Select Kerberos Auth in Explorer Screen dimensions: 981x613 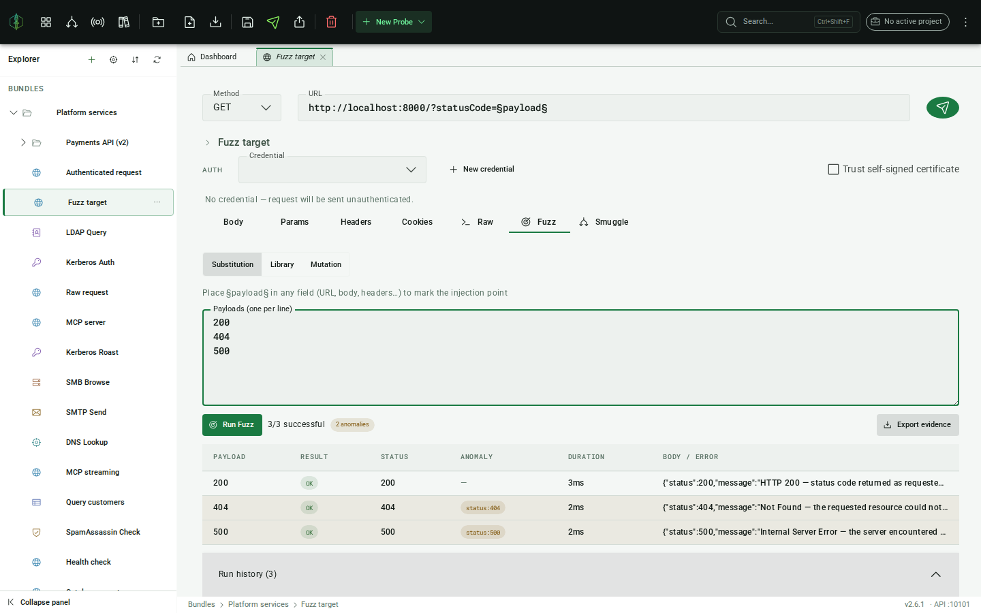tap(89, 262)
